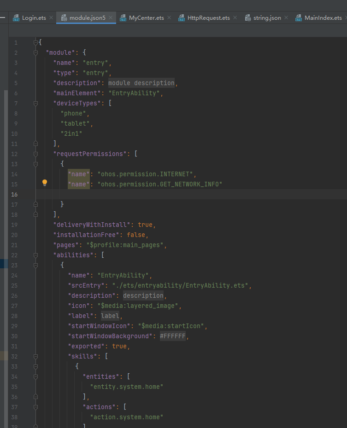Viewport: 347px width, 428px height.
Task: Click the fold end marker on line 11
Action: [35, 144]
